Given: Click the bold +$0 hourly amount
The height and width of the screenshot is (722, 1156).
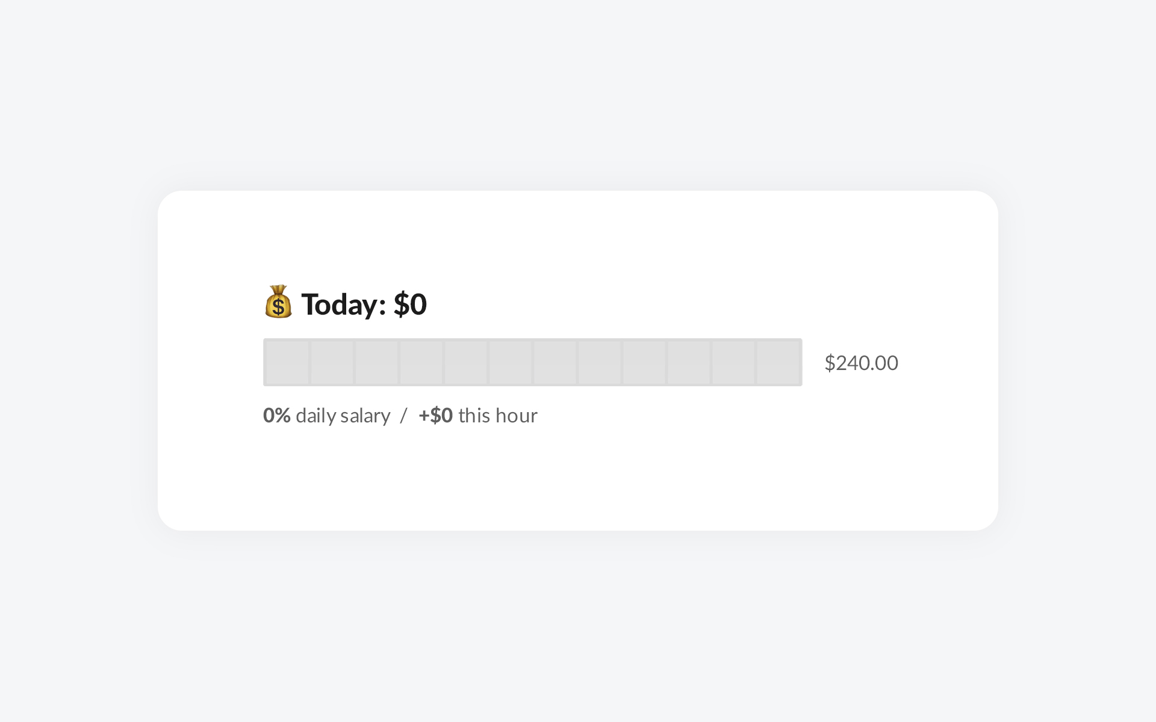Looking at the screenshot, I should (436, 415).
